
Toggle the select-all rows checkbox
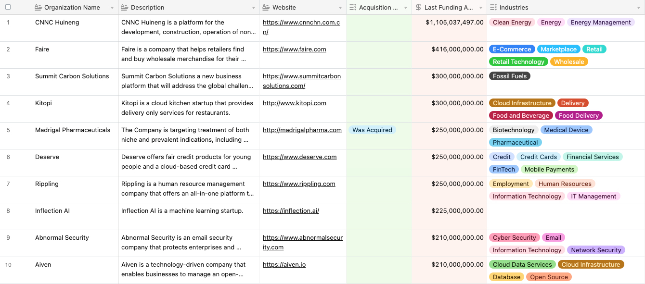point(8,7)
